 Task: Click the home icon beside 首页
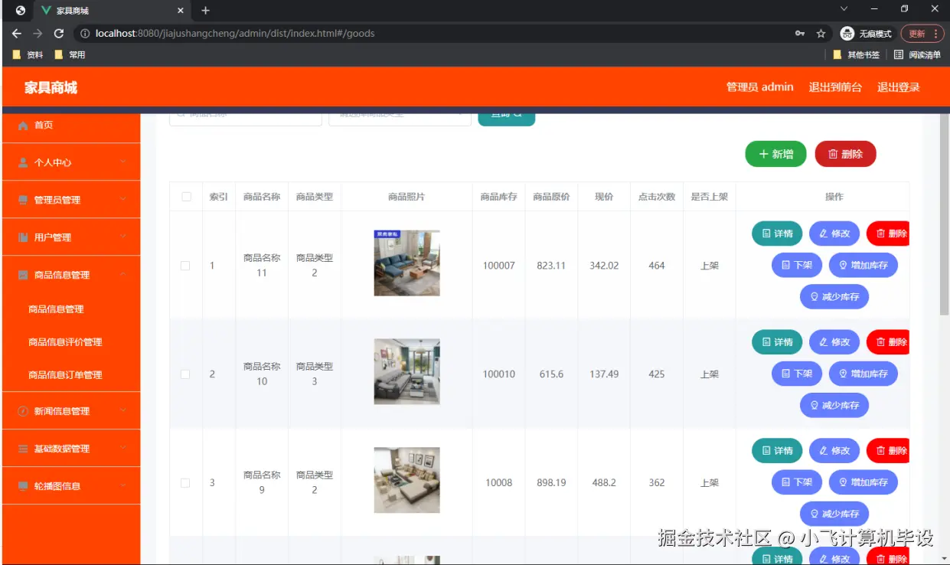(x=23, y=126)
